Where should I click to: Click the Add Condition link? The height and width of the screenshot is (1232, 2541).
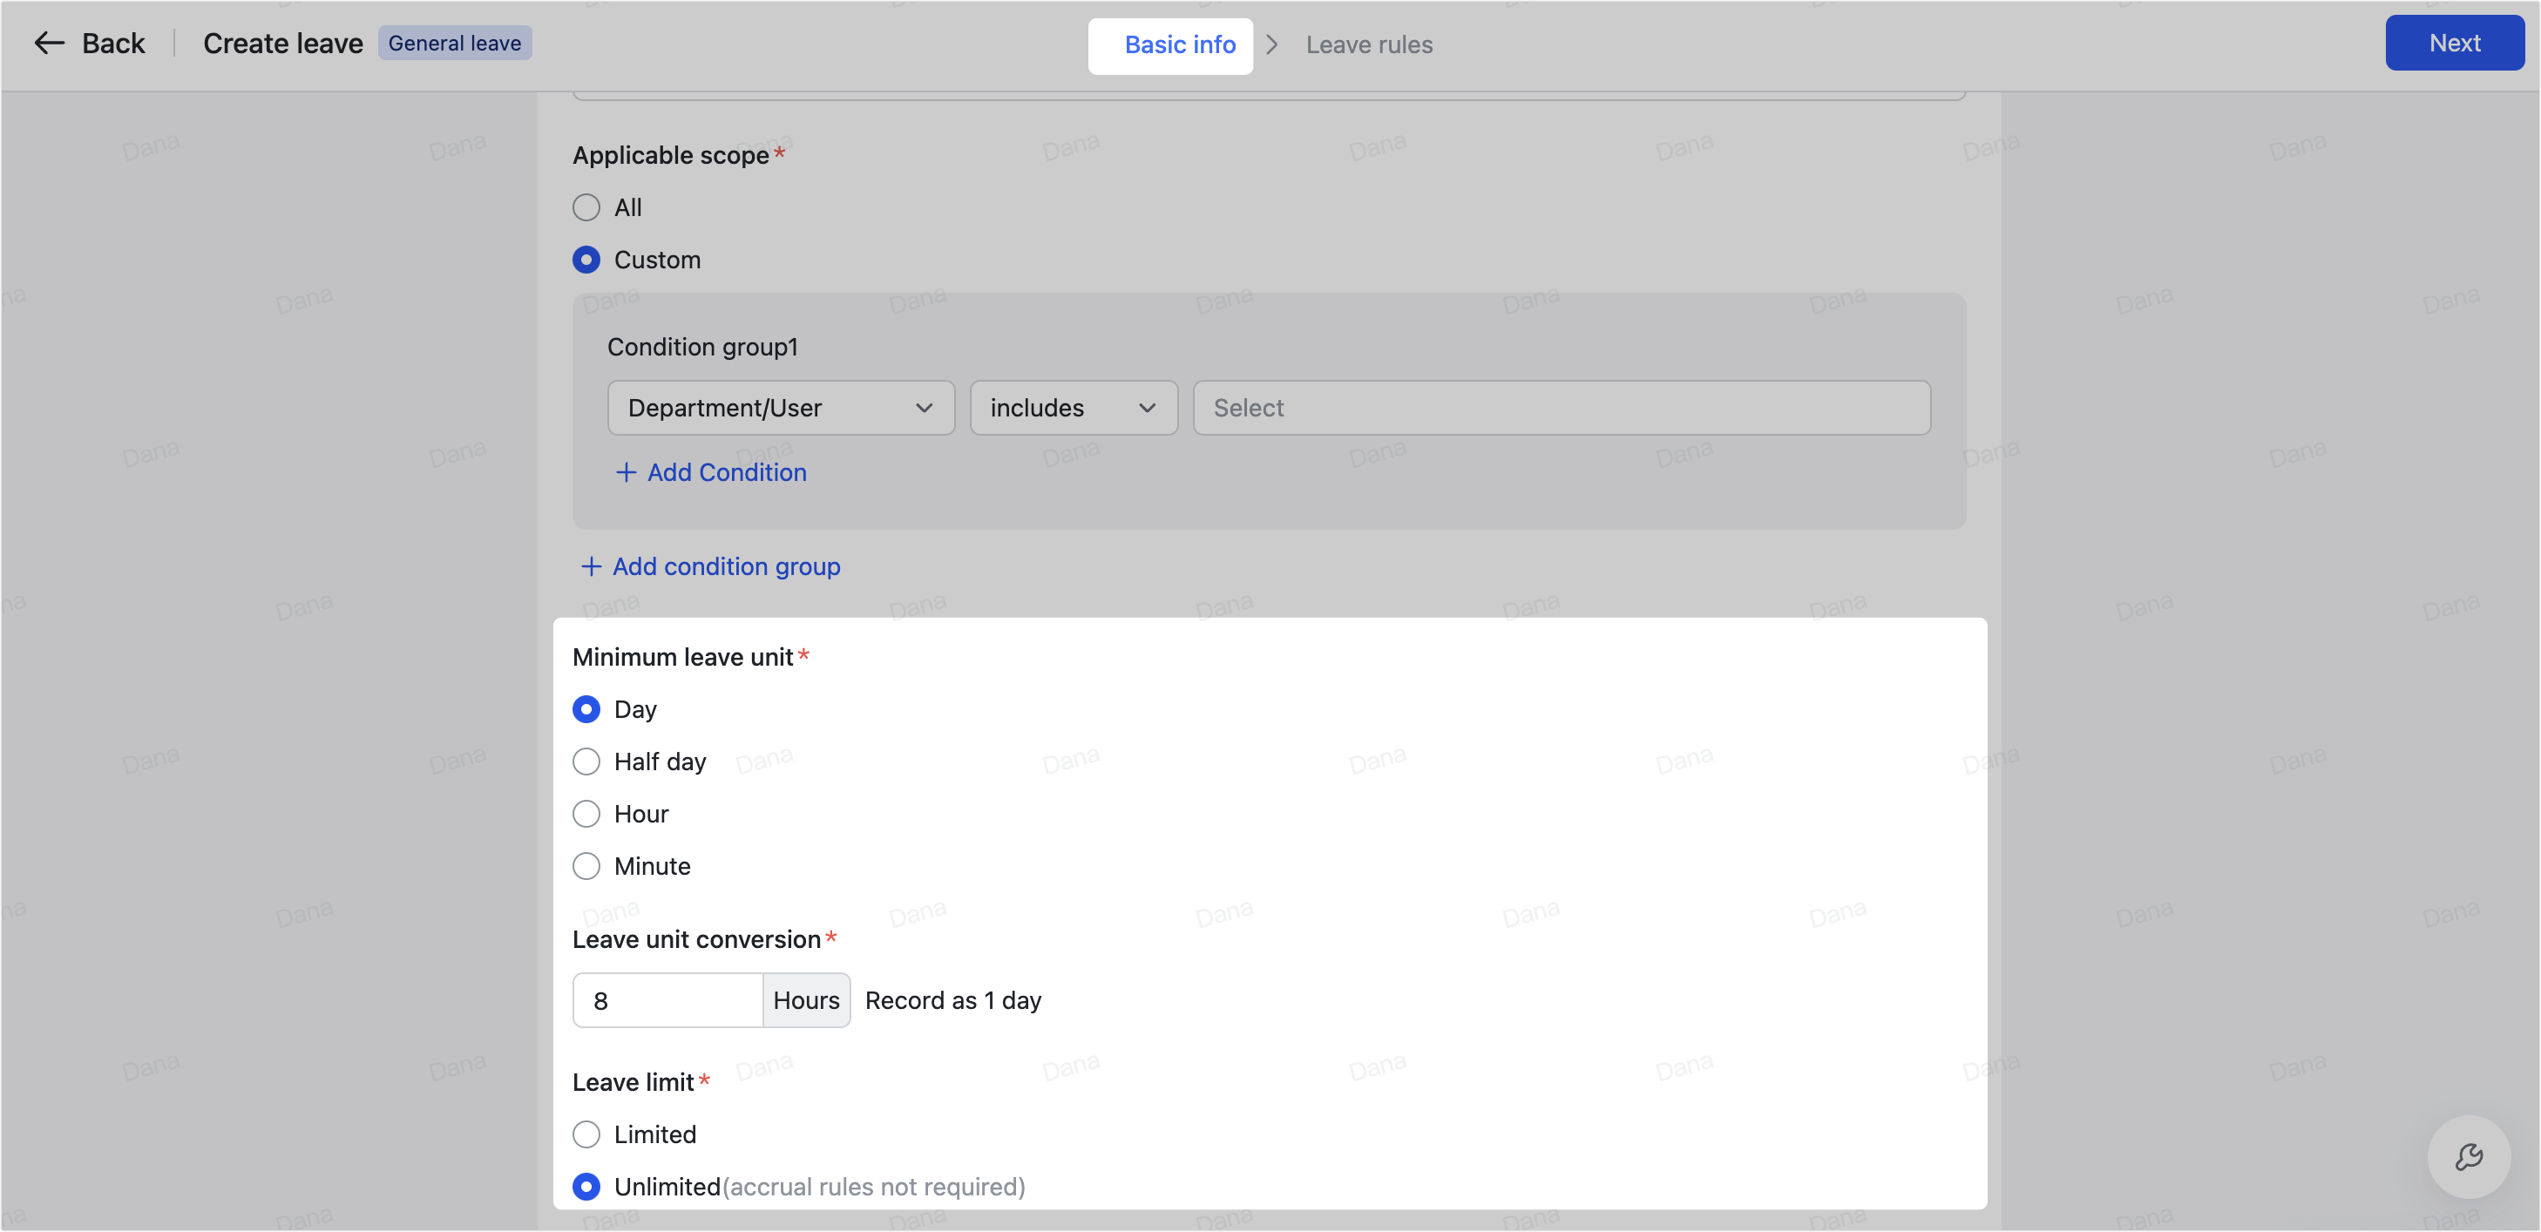(x=726, y=472)
